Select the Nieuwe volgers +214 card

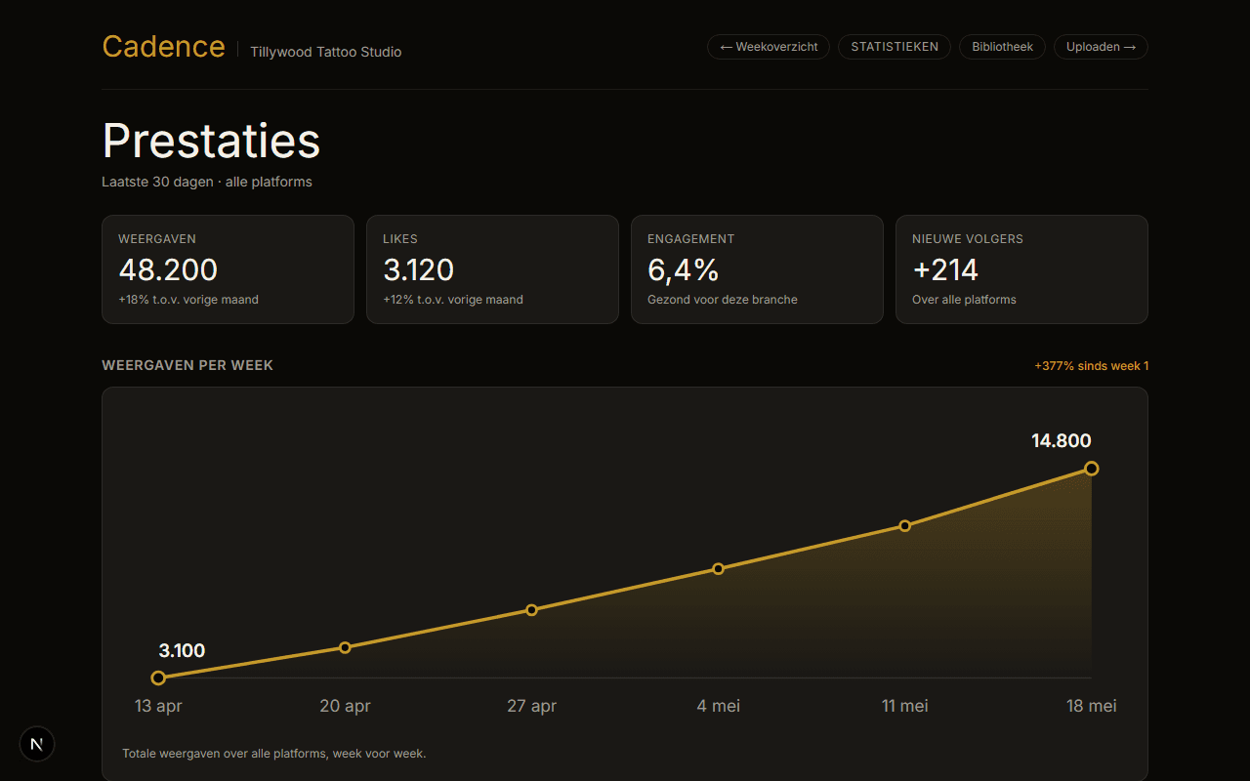(x=1021, y=269)
